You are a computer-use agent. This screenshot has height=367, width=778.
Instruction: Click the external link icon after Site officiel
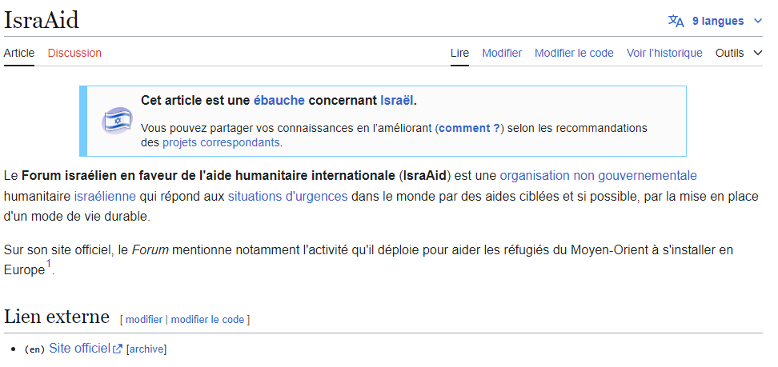click(118, 349)
